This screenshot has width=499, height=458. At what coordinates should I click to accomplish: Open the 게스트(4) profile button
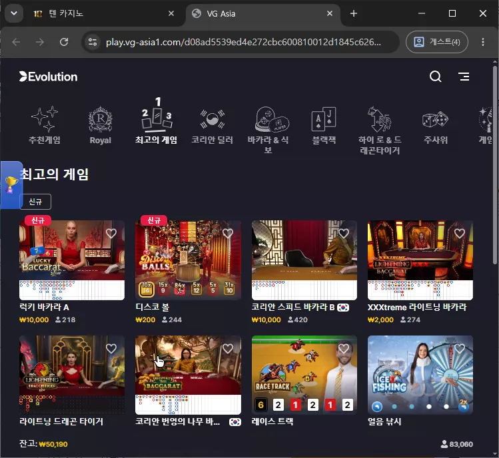[x=437, y=42]
